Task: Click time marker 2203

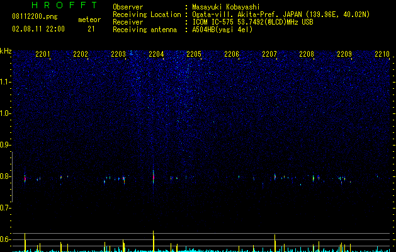Action: 118,54
